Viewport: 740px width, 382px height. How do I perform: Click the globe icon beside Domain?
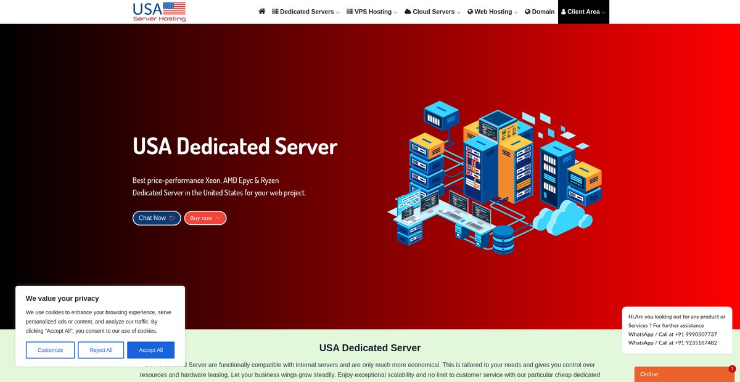(x=527, y=12)
